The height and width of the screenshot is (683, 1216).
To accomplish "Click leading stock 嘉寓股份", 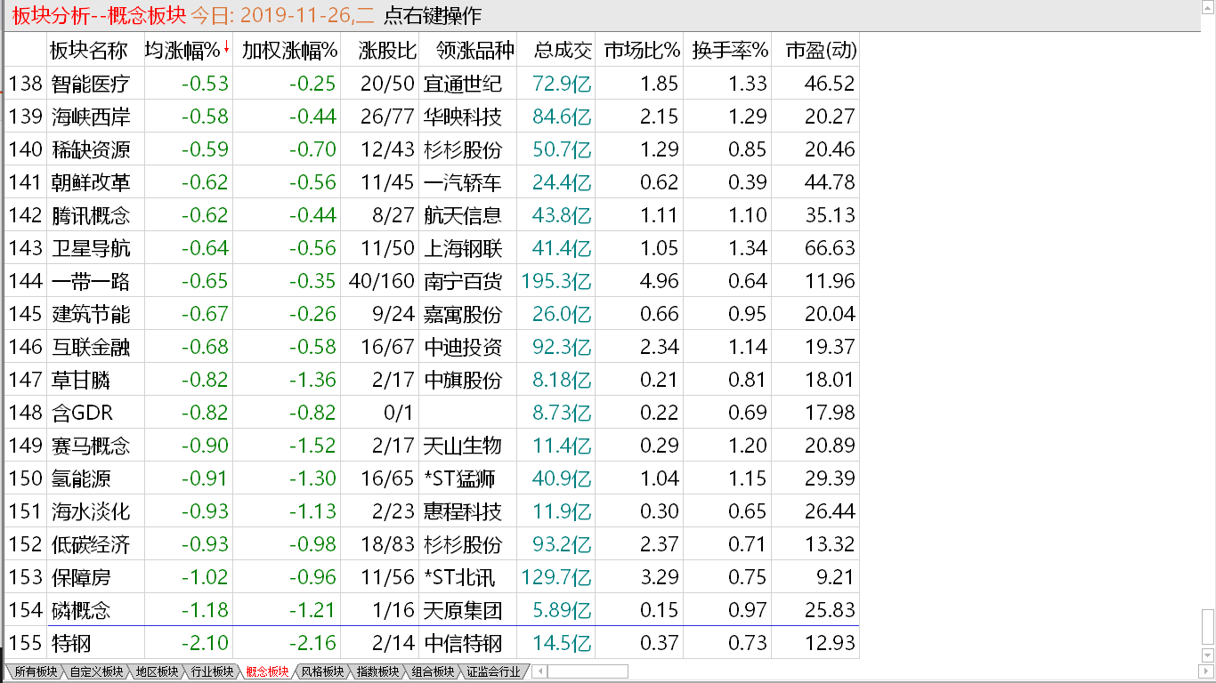I will [463, 314].
